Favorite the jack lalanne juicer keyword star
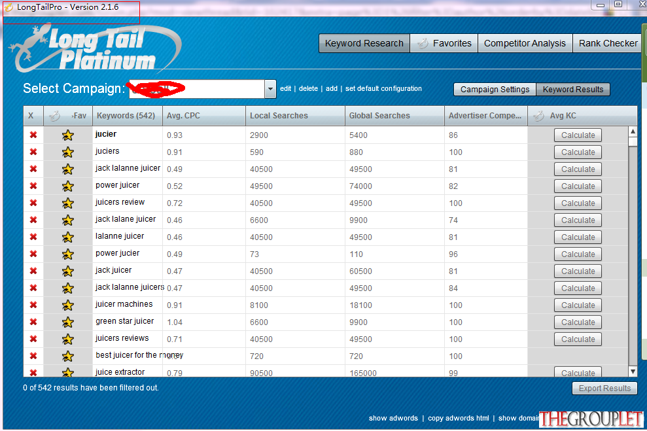647x431 pixels. [x=67, y=169]
